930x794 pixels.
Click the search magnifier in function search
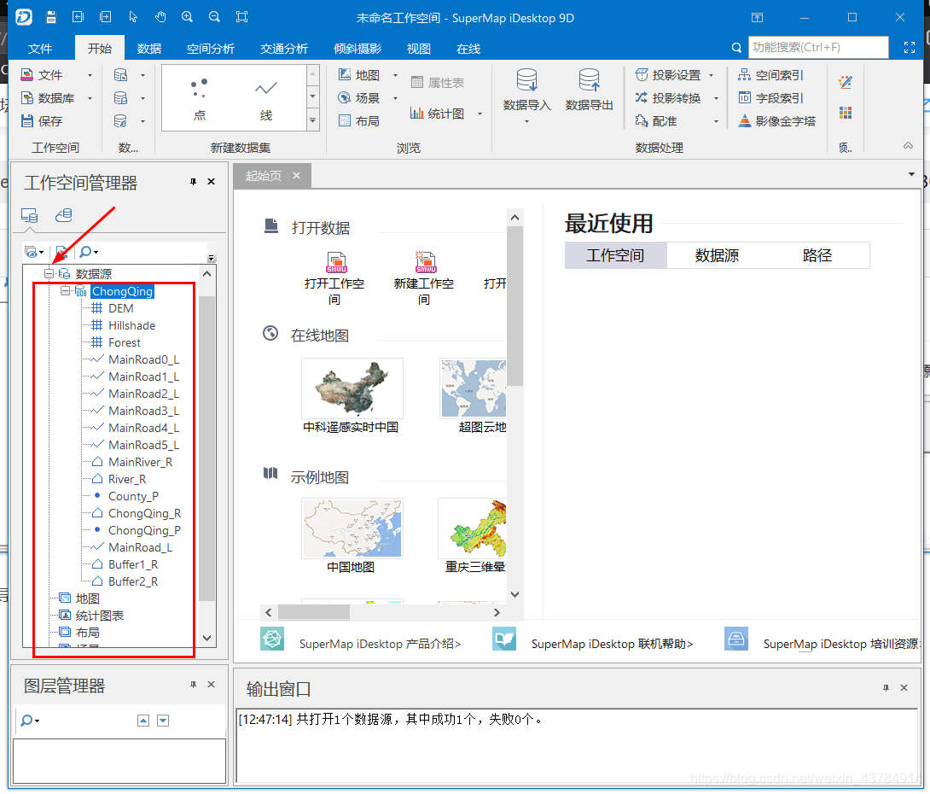coord(736,48)
